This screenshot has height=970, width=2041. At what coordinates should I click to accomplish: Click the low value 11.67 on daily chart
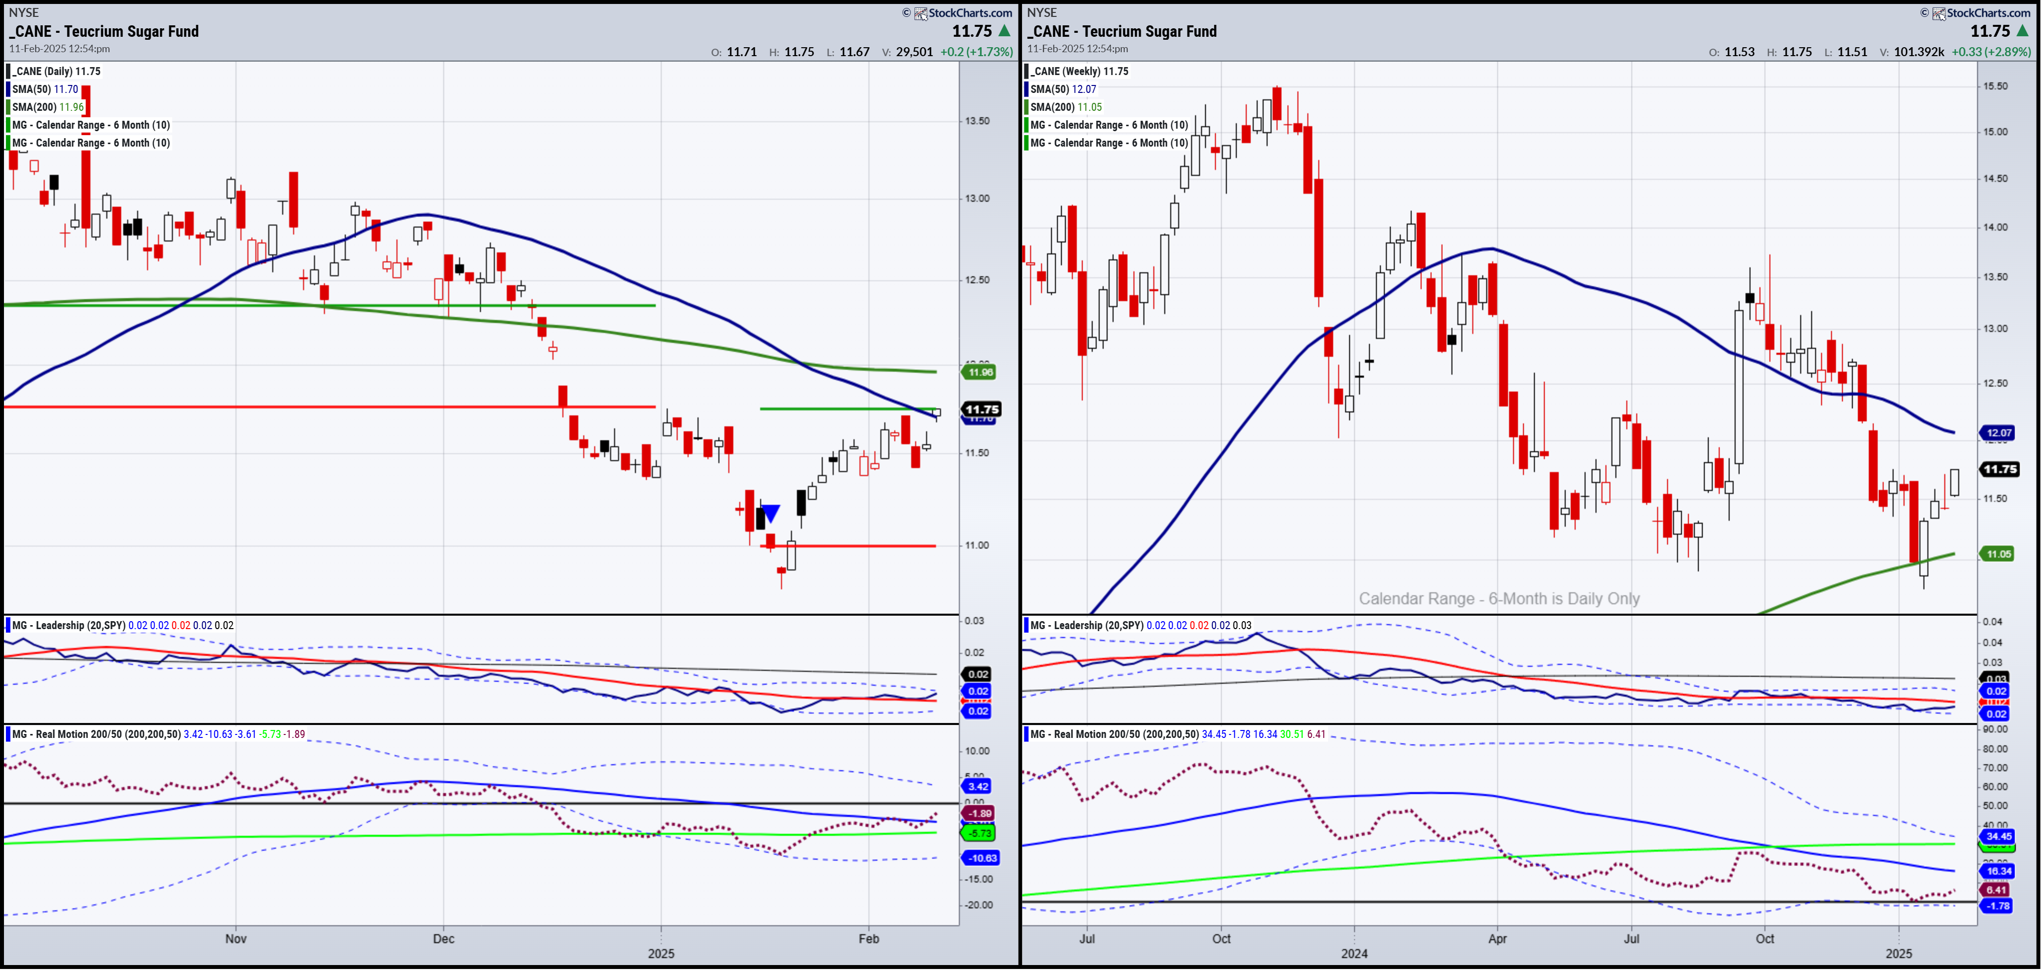[854, 52]
